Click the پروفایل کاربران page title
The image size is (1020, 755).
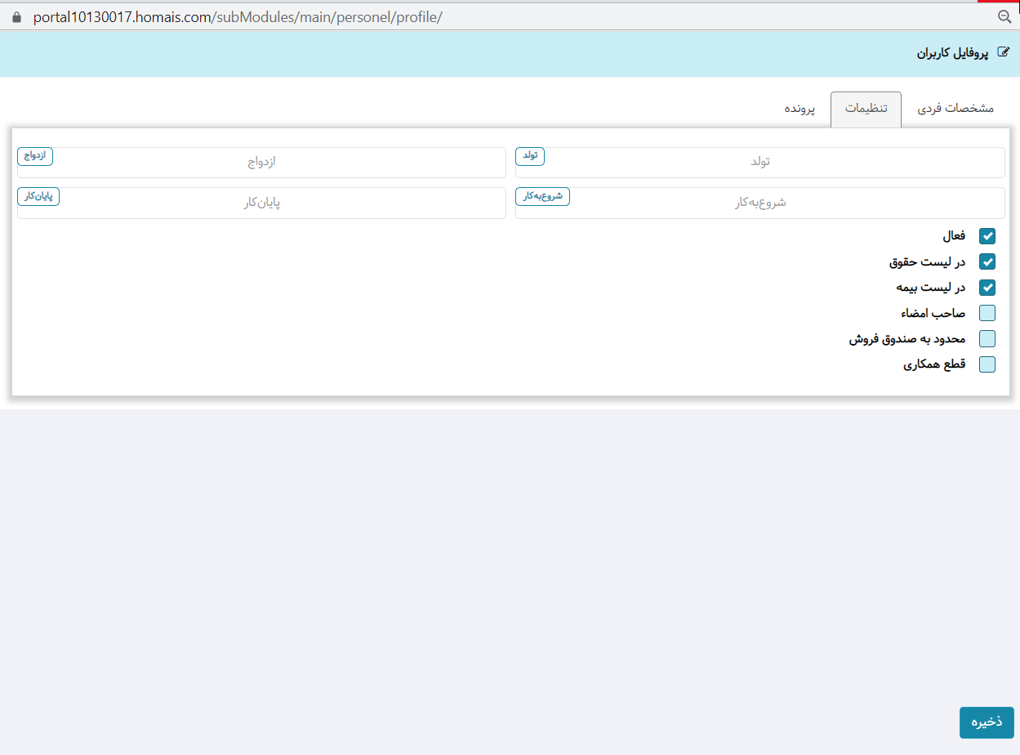(x=952, y=53)
